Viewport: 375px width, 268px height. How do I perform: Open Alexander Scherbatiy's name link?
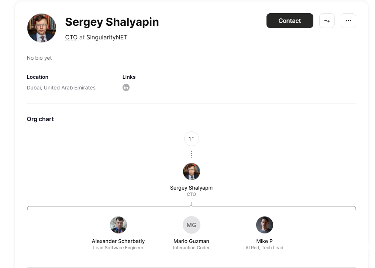[118, 241]
